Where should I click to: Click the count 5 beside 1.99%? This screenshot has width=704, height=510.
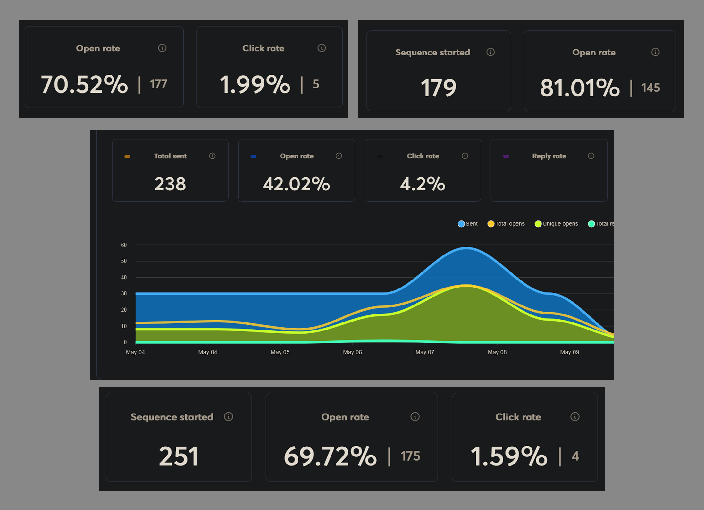316,84
